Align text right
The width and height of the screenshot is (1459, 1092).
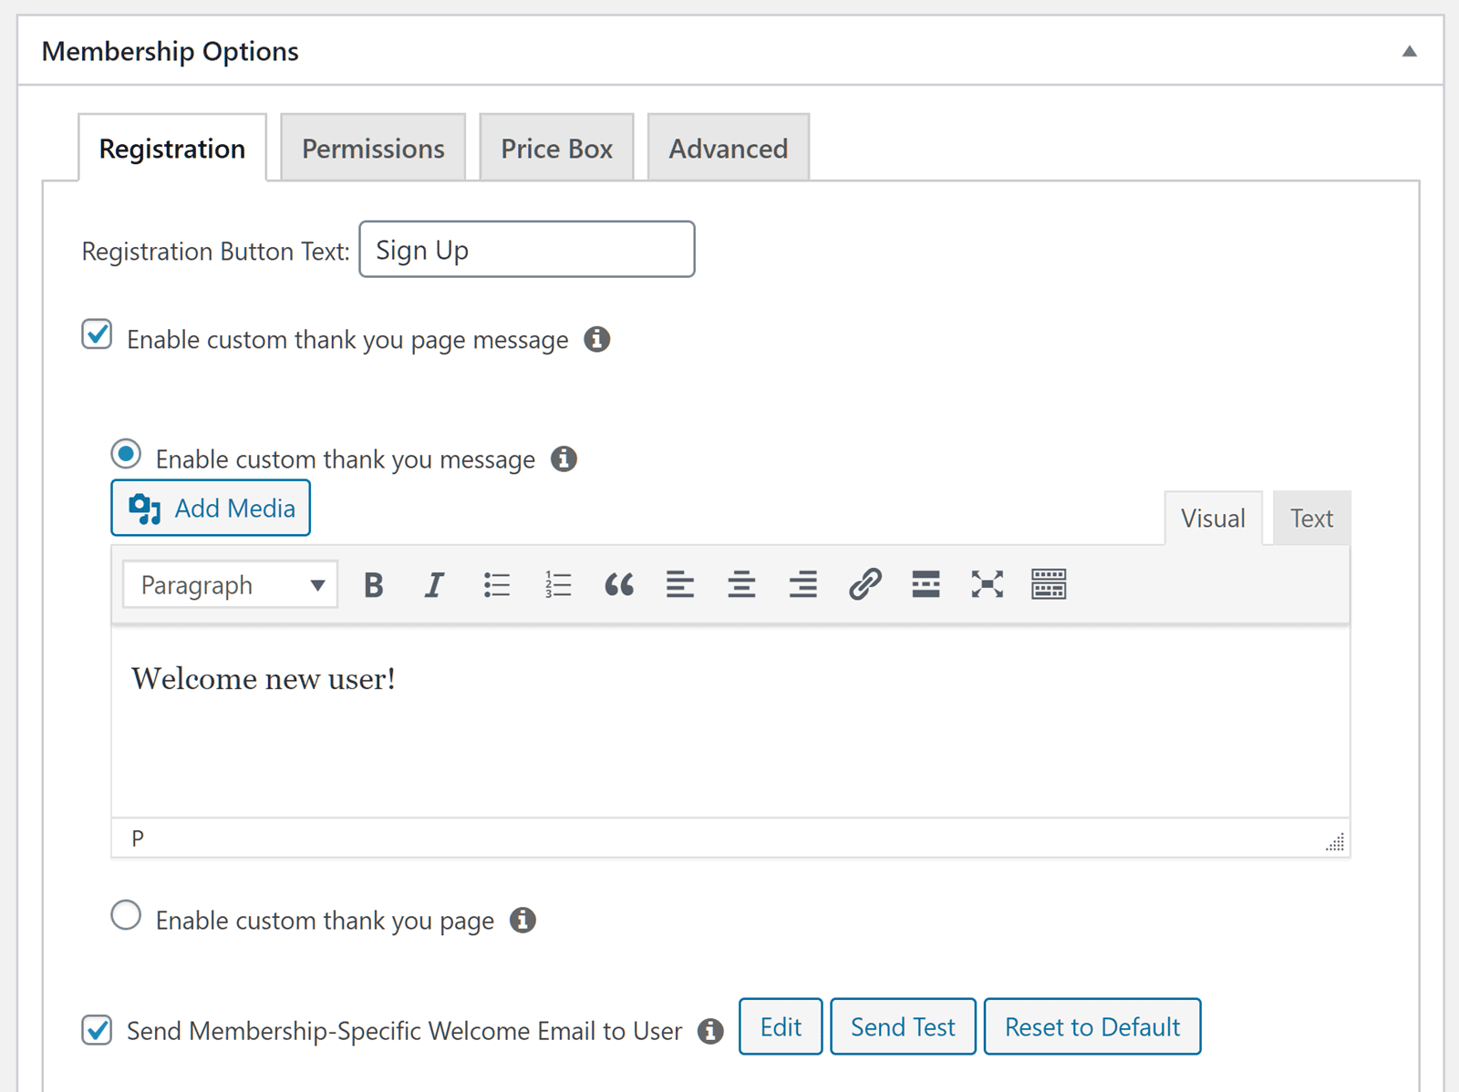pos(803,584)
